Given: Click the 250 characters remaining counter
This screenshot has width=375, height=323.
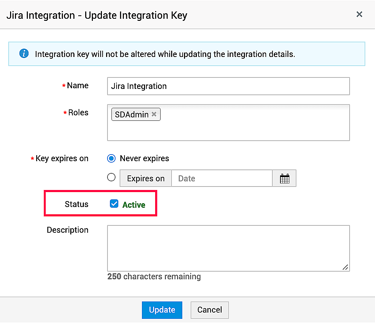Looking at the screenshot, I should pyautogui.click(x=153, y=276).
